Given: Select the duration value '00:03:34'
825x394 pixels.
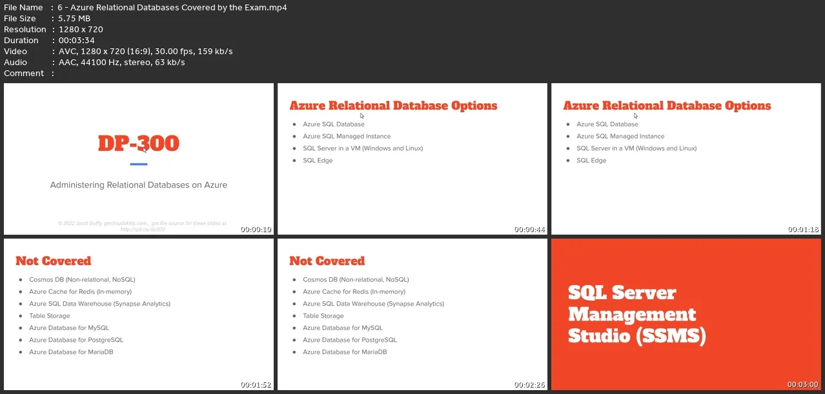Looking at the screenshot, I should pyautogui.click(x=77, y=41).
